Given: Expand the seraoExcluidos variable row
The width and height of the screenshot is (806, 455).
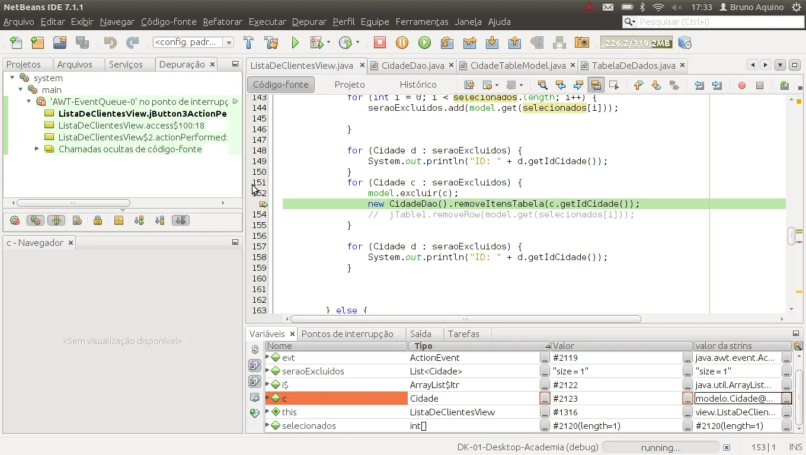Looking at the screenshot, I should 268,371.
